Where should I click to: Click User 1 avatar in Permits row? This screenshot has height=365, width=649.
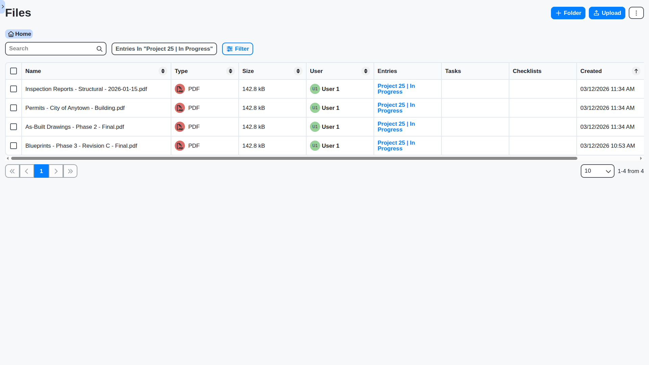pyautogui.click(x=315, y=108)
